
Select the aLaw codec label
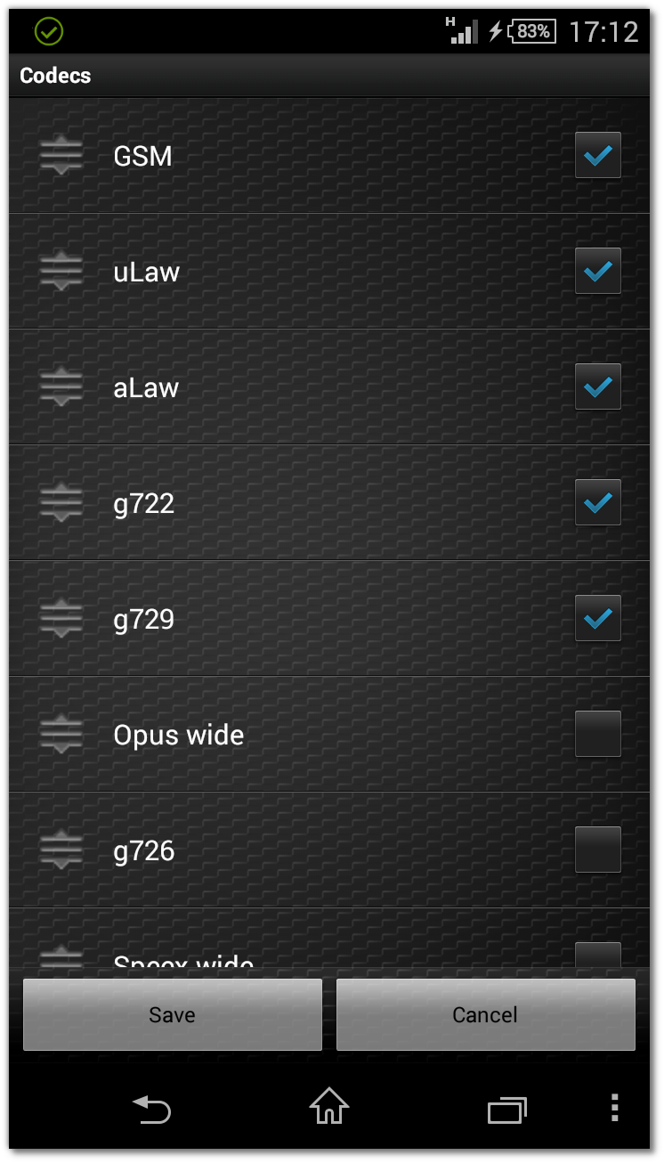[146, 388]
